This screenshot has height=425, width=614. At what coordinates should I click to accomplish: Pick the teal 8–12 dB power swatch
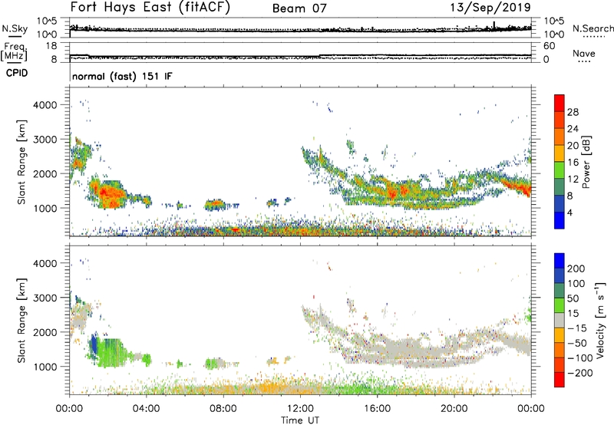(560, 186)
